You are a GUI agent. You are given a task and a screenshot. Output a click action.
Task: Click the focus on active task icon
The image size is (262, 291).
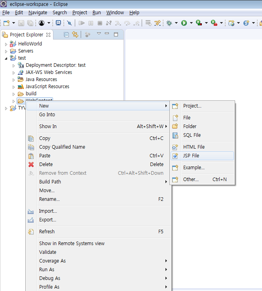click(87, 34)
